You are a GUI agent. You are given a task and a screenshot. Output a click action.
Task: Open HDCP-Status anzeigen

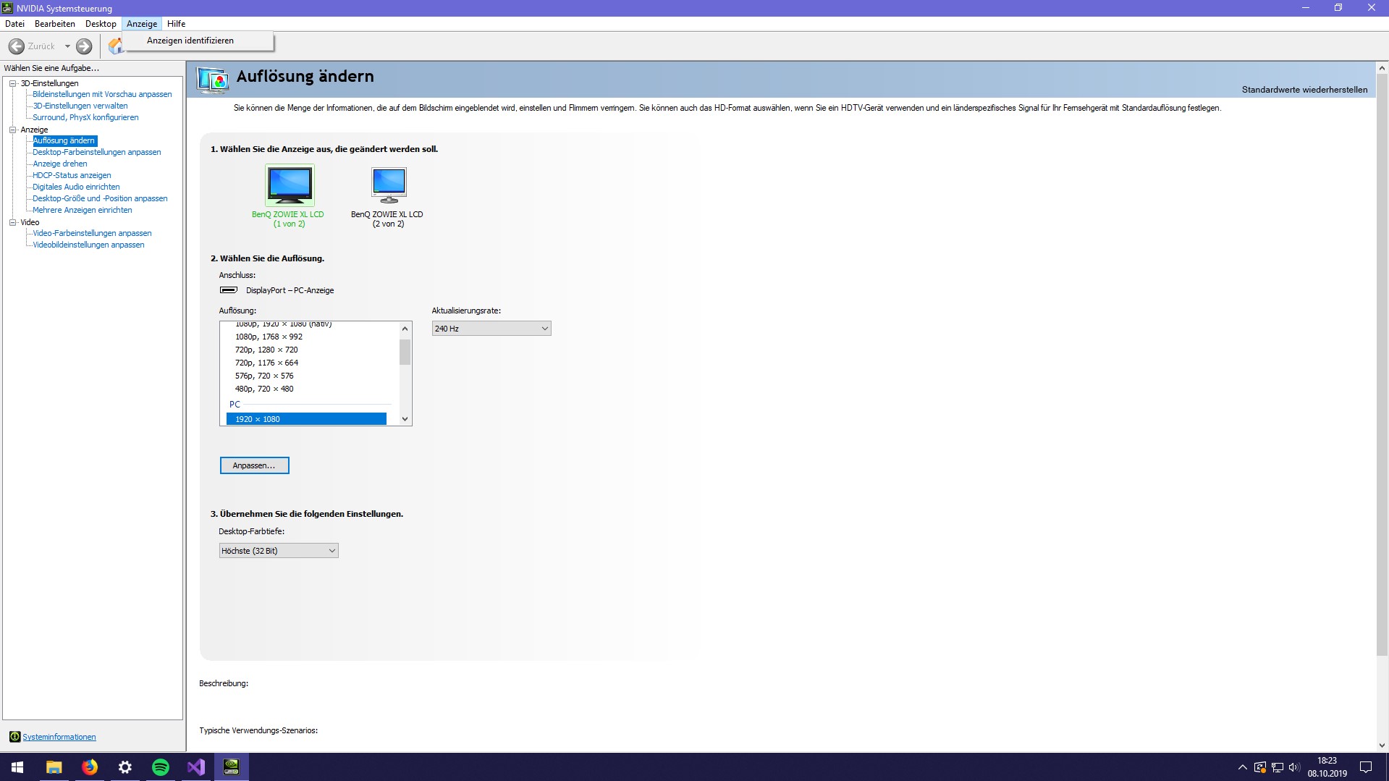click(x=72, y=175)
